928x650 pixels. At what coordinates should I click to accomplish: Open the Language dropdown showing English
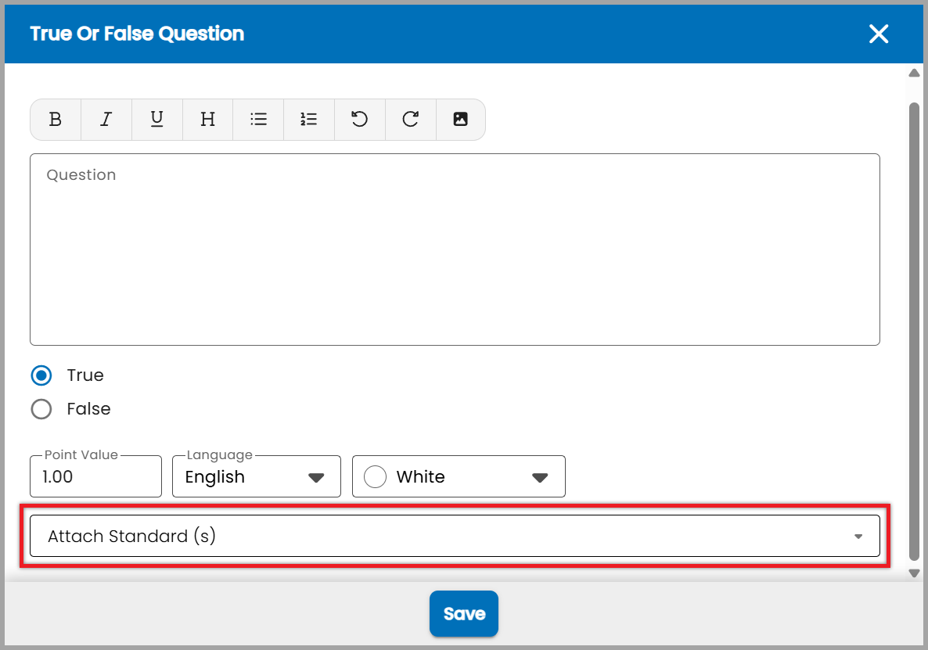[257, 476]
